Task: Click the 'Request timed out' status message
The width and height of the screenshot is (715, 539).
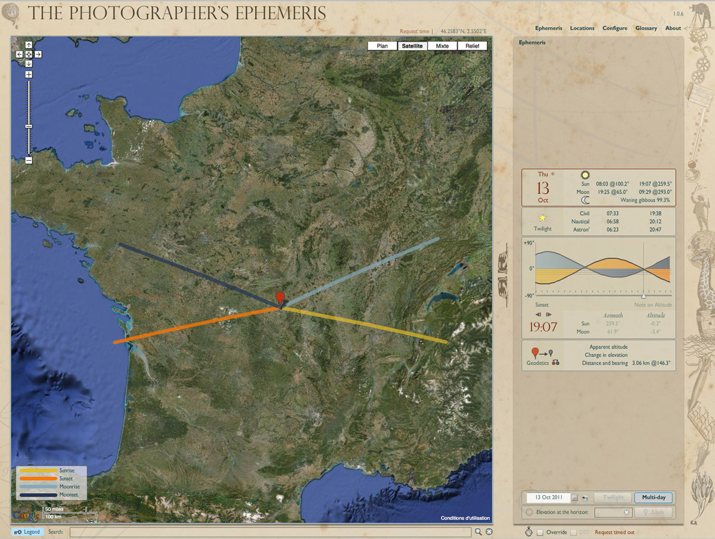Action: click(x=614, y=532)
